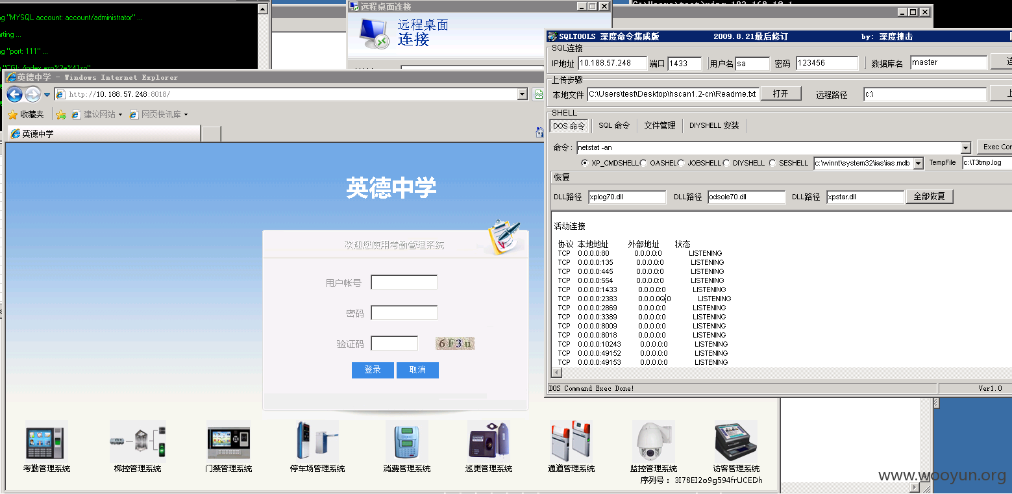1012x494 pixels.
Task: Open a new blank IE tab
Action: click(212, 134)
